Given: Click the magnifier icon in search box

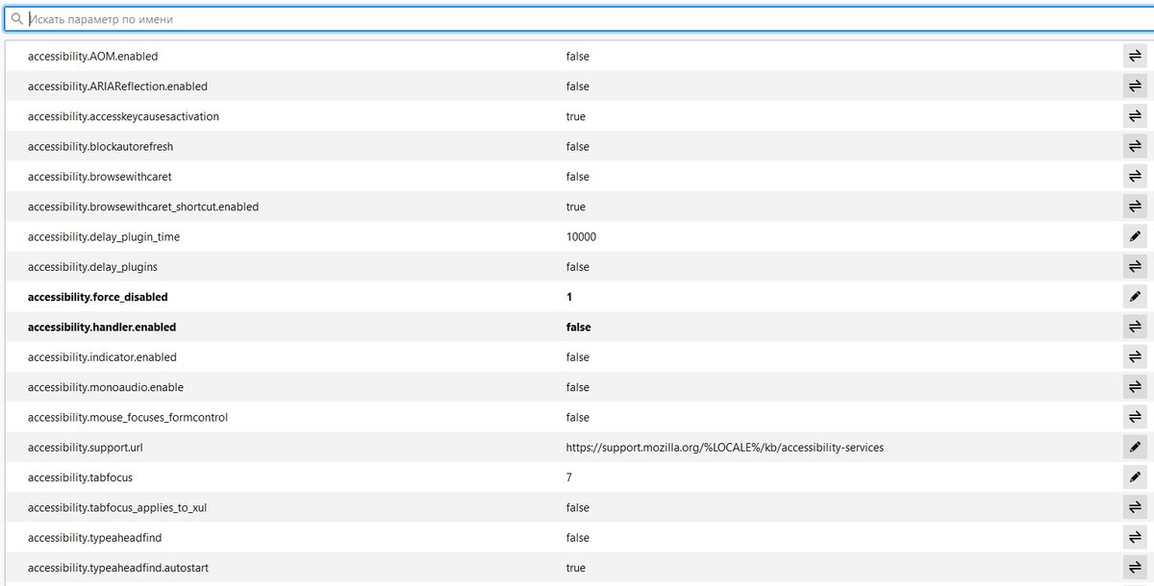Looking at the screenshot, I should click(x=16, y=18).
